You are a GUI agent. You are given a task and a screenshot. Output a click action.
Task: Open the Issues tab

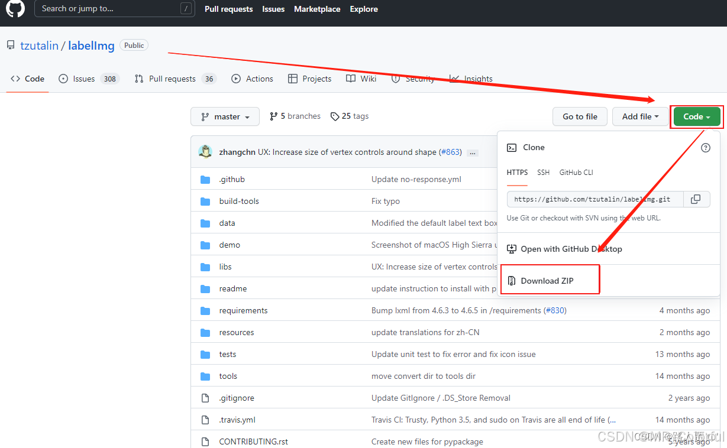pos(89,79)
